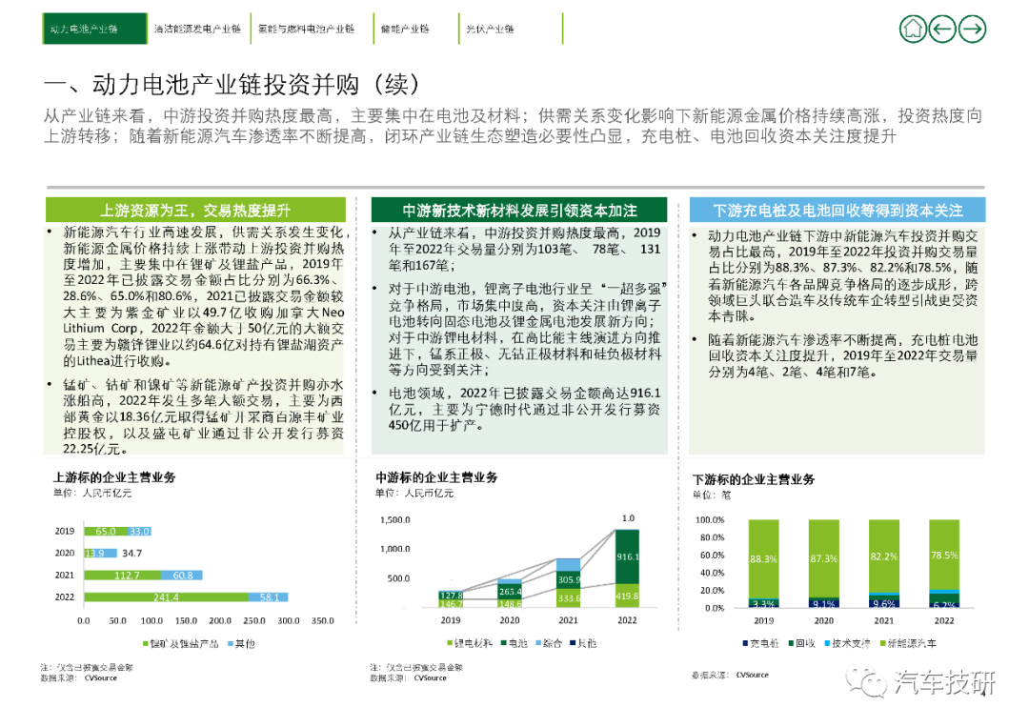The width and height of the screenshot is (1029, 728).
Task: Click the 1,500.0 axis label
Action: click(x=395, y=520)
